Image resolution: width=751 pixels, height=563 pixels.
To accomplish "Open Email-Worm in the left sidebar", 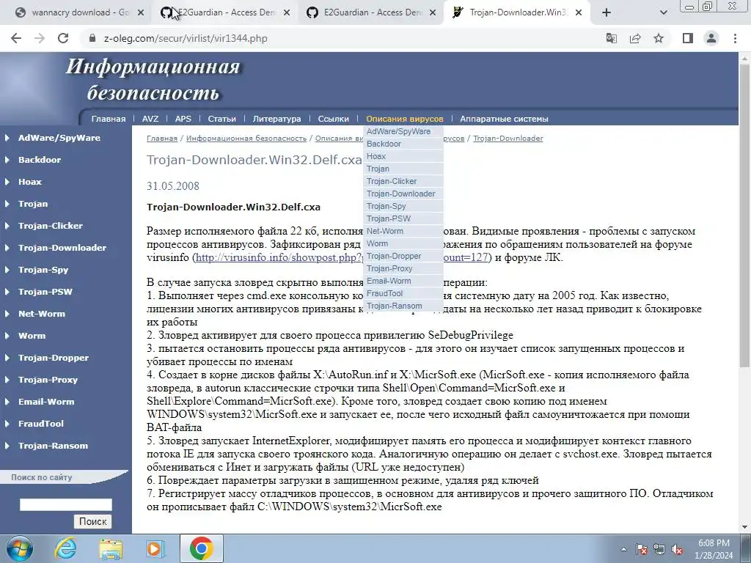I will click(46, 402).
